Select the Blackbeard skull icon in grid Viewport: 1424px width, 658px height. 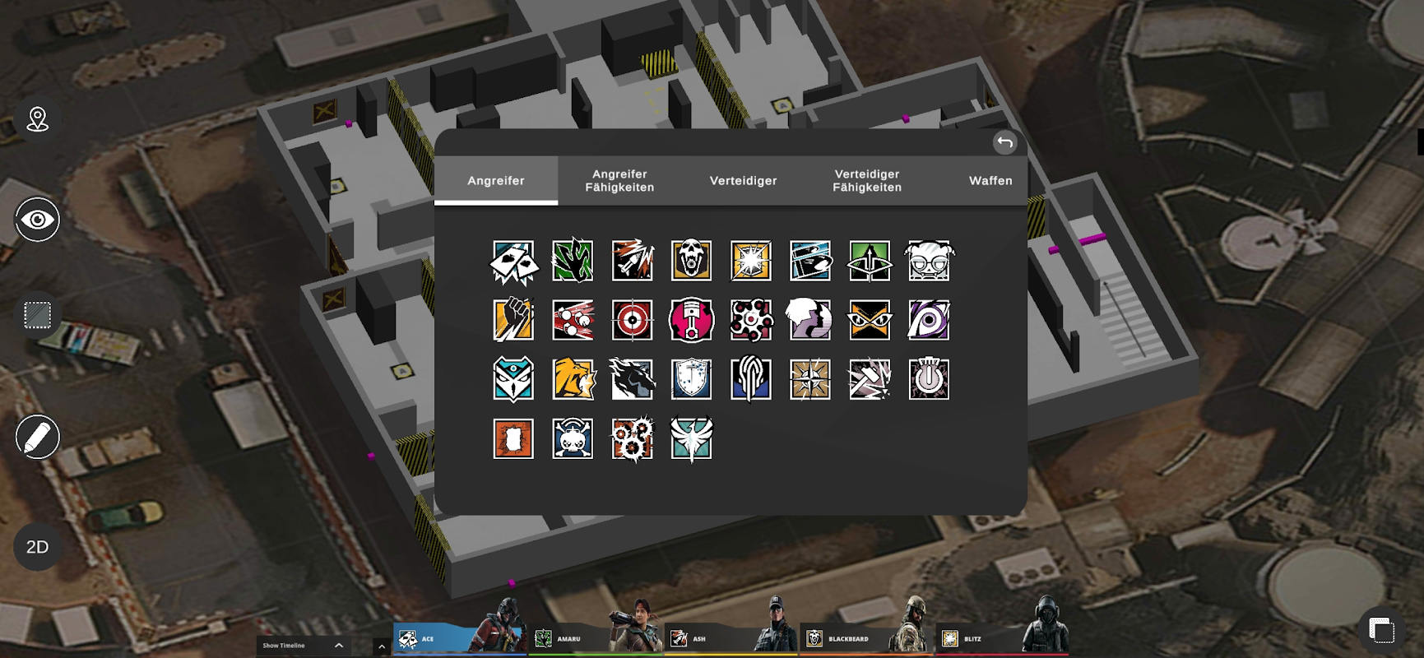click(x=691, y=262)
